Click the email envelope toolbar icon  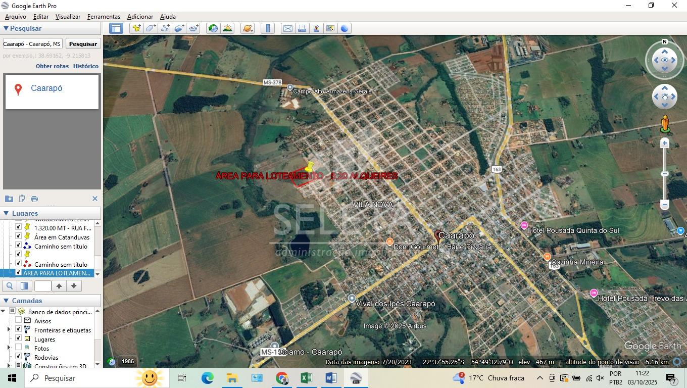coord(287,28)
